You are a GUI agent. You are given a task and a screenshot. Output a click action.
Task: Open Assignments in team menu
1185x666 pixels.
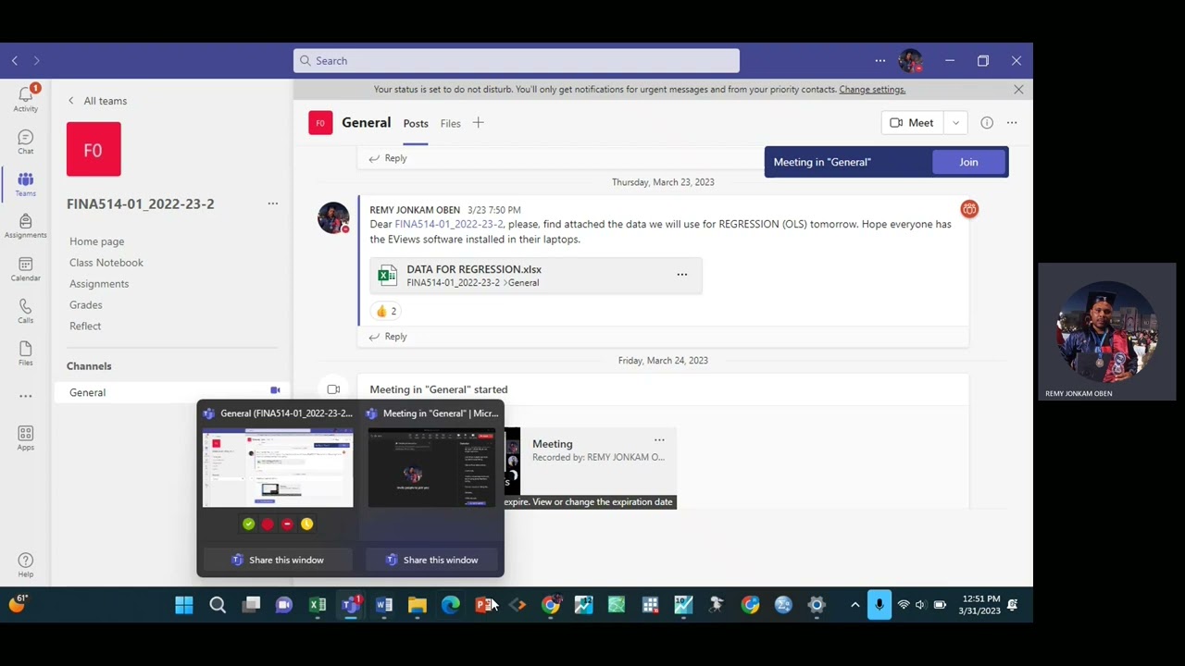[x=98, y=284]
